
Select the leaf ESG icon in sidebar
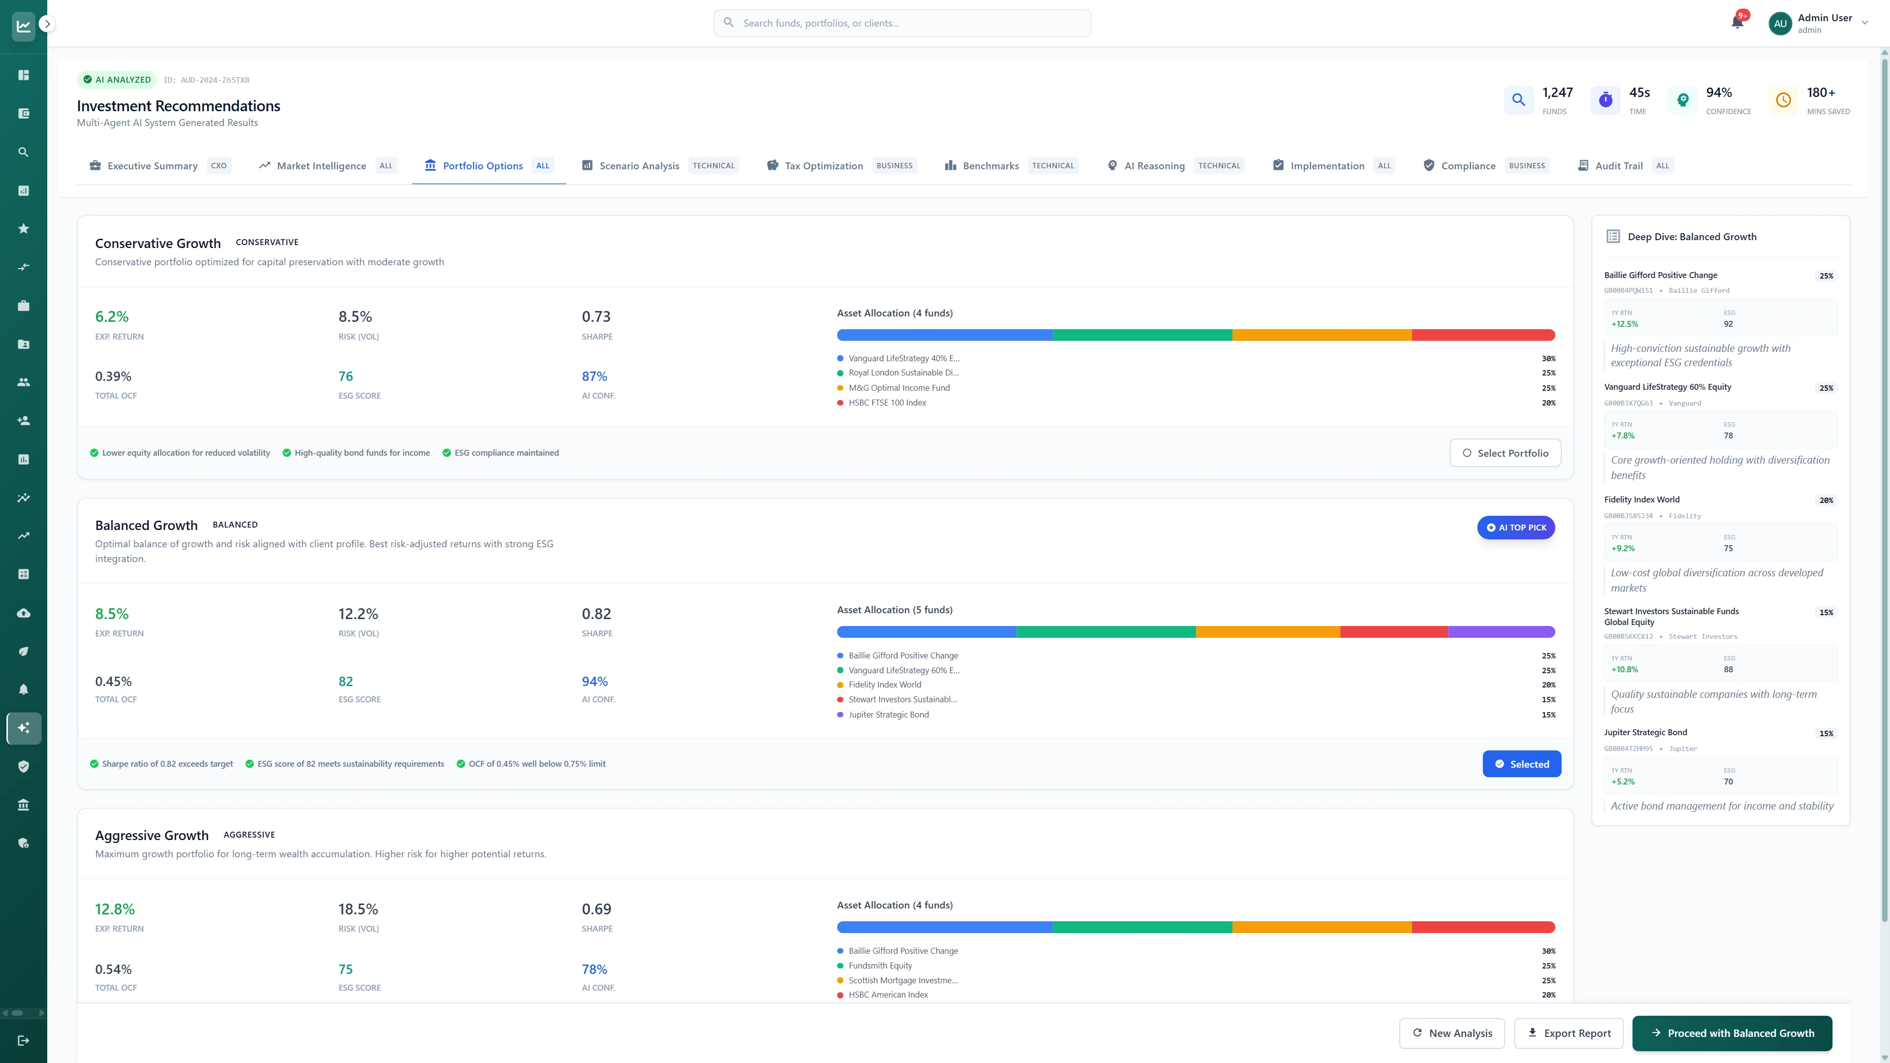pos(24,651)
